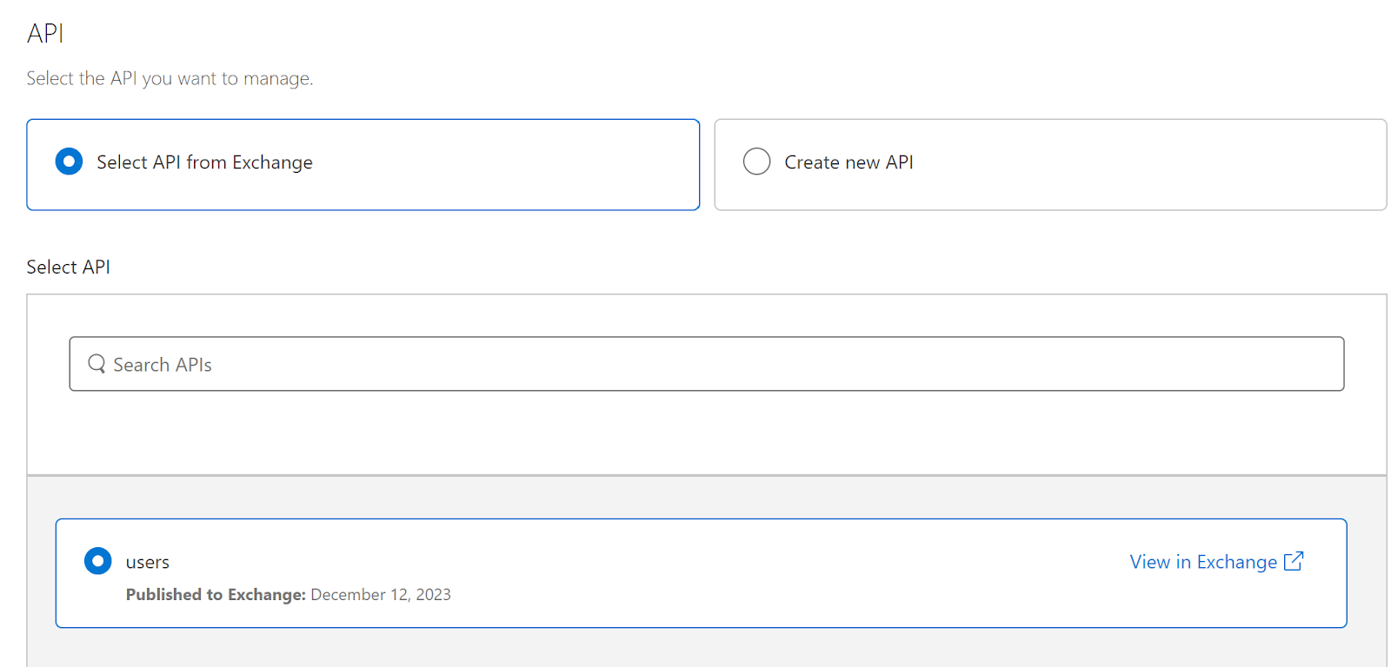Click the magnifier icon in Search APIs

click(x=97, y=364)
